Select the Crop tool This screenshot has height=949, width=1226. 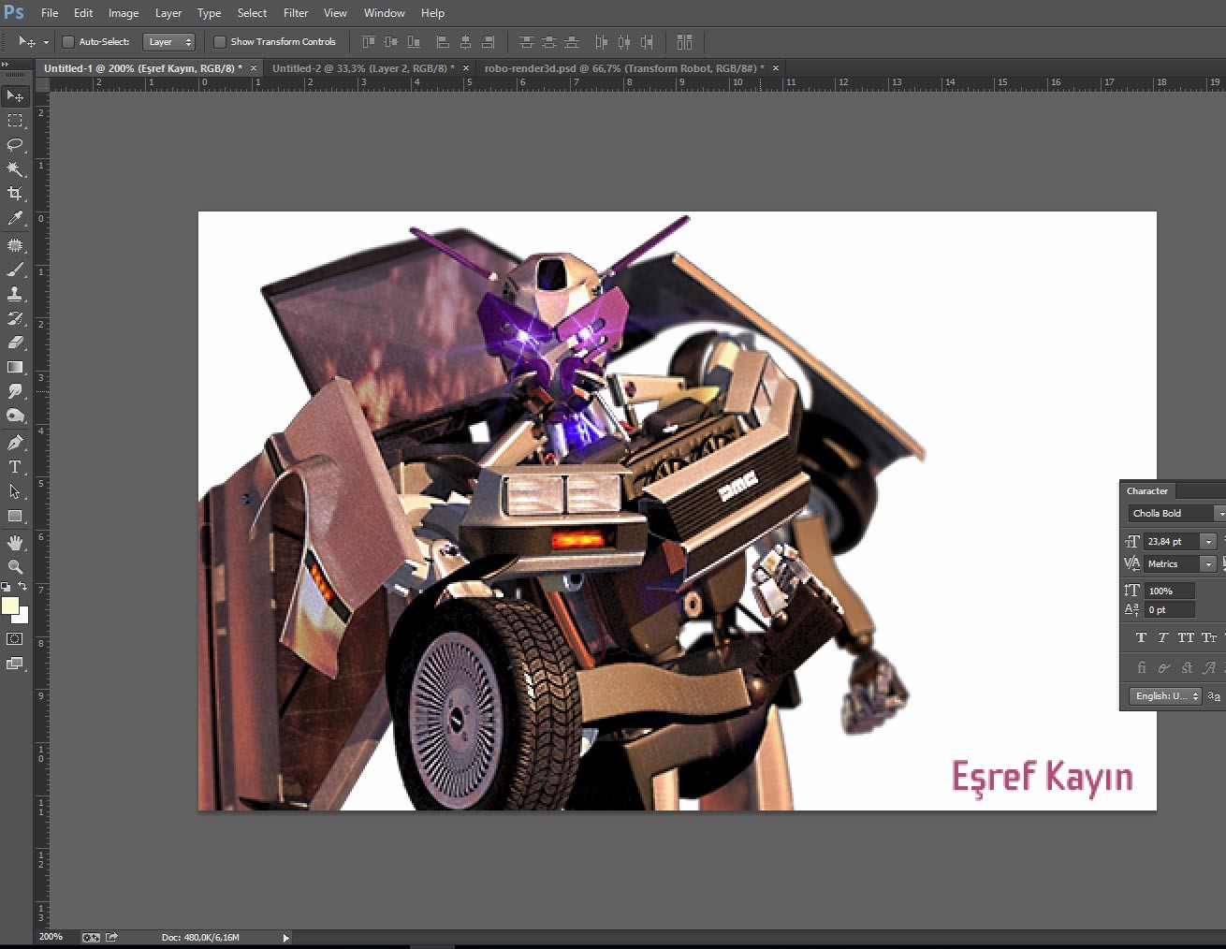coord(15,194)
